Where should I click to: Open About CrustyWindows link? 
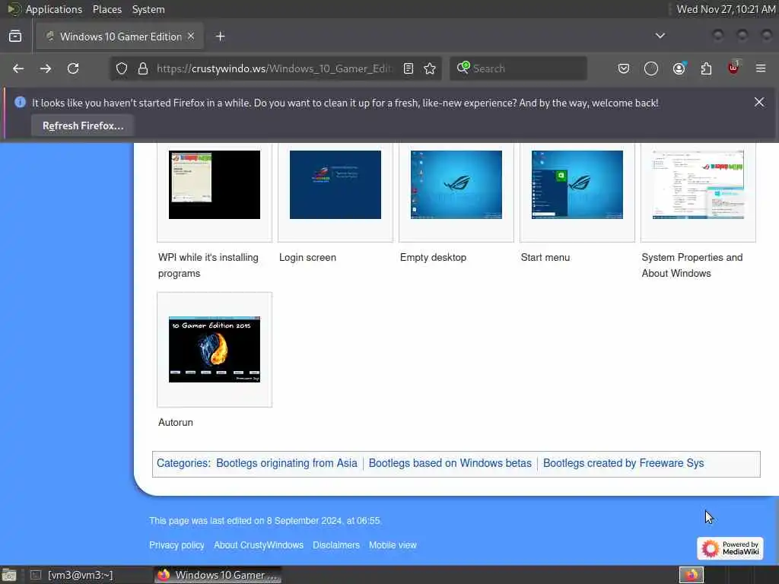coord(259,544)
